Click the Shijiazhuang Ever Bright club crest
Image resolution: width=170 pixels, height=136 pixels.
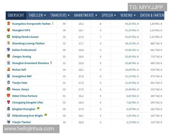[8, 115]
